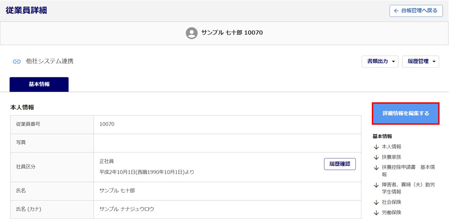The image size is (449, 219).
Task: Jump to 社会保険 section link
Action: coord(391,202)
